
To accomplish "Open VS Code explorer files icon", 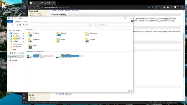I will coord(24,7).
